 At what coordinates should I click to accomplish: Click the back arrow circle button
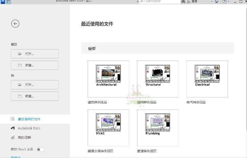pos(15,23)
